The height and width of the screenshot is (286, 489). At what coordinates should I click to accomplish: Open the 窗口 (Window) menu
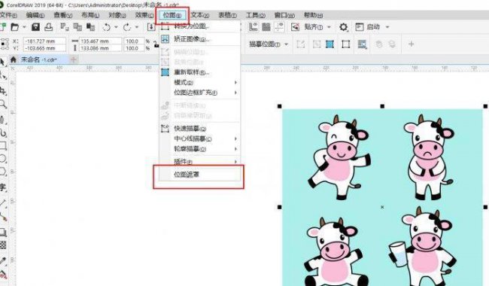point(284,15)
